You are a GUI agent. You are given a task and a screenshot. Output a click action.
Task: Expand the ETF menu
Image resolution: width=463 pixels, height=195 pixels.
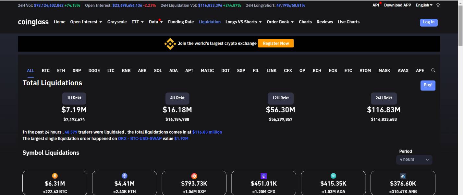click(x=138, y=22)
